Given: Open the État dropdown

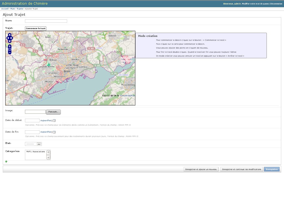Looking at the screenshot, I should point(33,144).
